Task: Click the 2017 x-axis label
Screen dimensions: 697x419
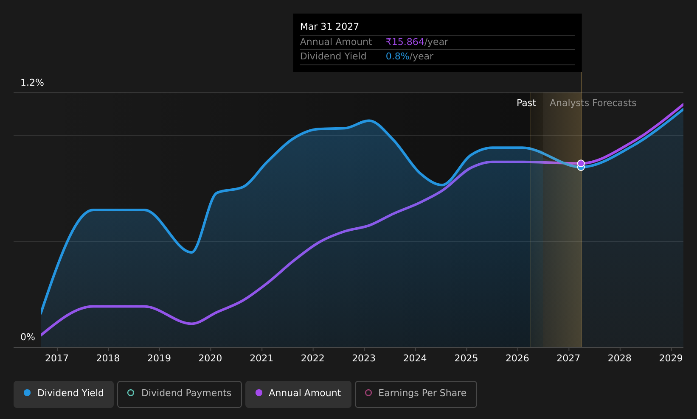Action: 57,358
